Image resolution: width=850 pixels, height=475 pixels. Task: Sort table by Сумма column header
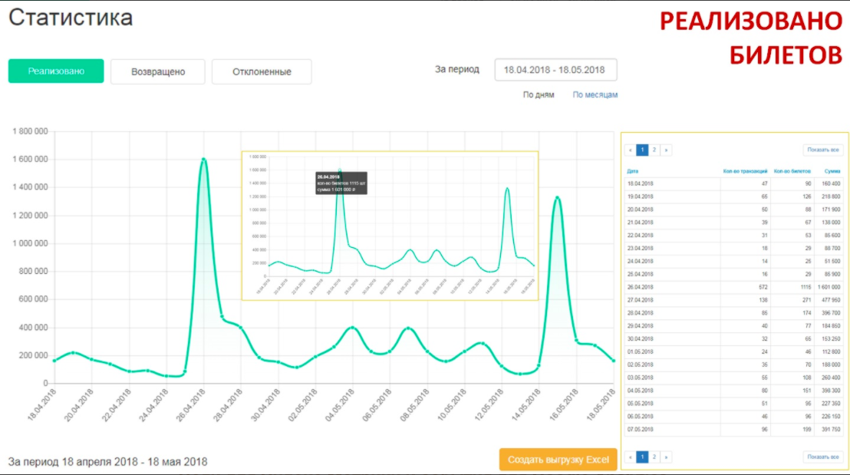click(832, 171)
